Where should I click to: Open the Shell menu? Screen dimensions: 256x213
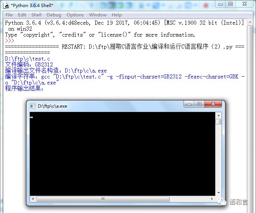(36, 15)
